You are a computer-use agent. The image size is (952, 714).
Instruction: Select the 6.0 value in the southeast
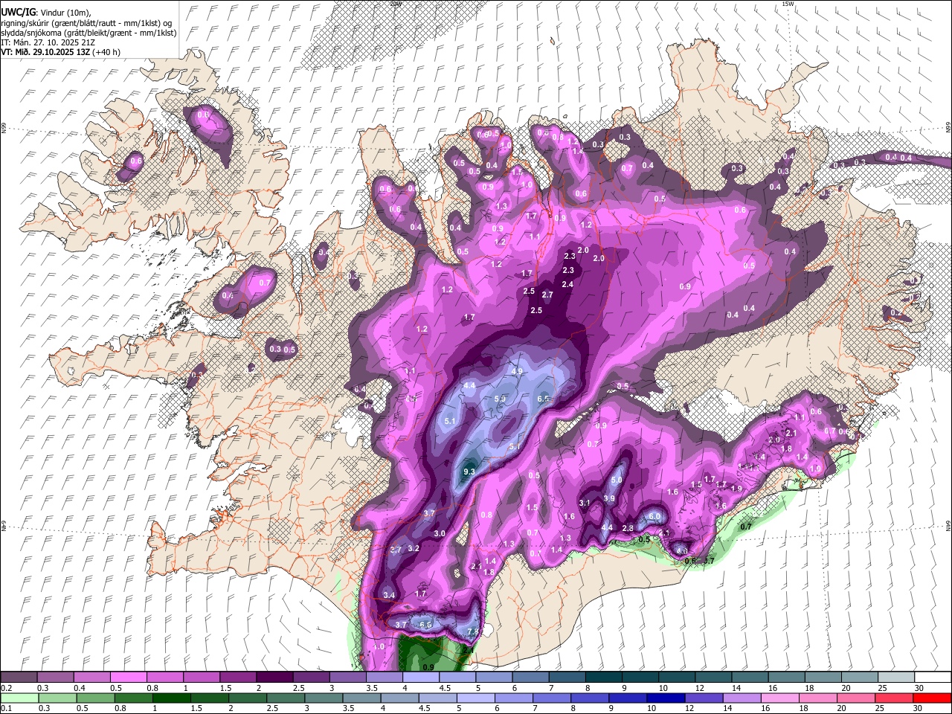pos(655,516)
